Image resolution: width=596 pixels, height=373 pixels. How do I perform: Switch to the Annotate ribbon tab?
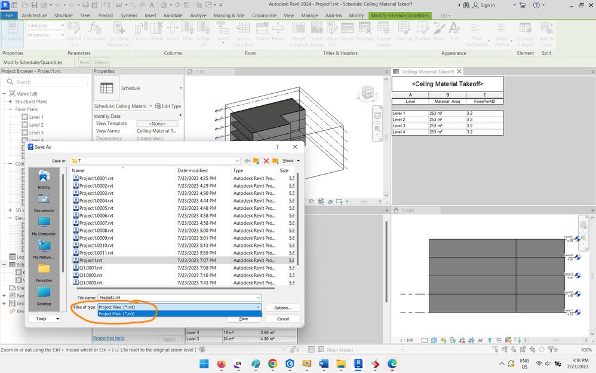[x=173, y=15]
